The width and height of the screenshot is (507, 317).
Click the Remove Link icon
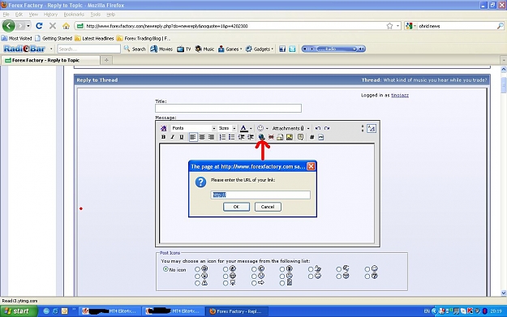[x=271, y=137]
